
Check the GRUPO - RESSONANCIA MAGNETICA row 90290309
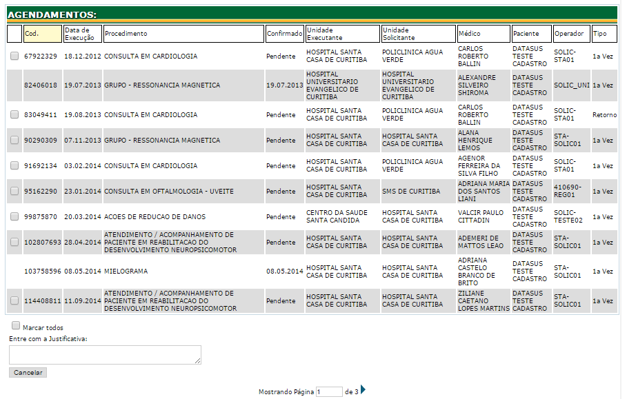[x=15, y=140]
